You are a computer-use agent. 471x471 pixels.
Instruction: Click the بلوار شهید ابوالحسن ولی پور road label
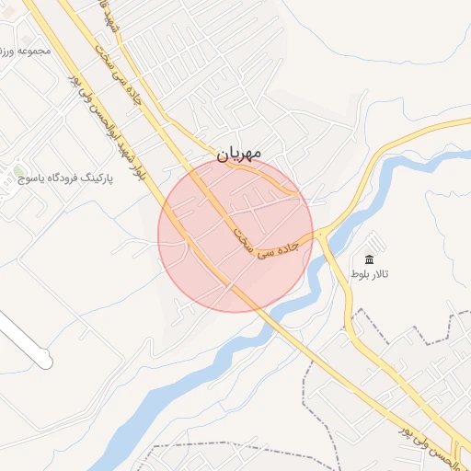click(106, 128)
